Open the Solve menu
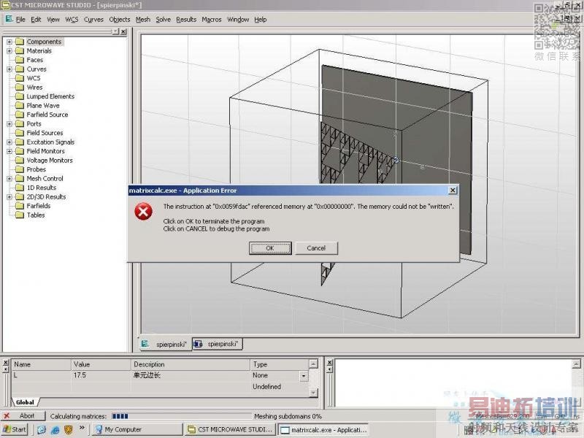This screenshot has height=438, width=584. 163,20
